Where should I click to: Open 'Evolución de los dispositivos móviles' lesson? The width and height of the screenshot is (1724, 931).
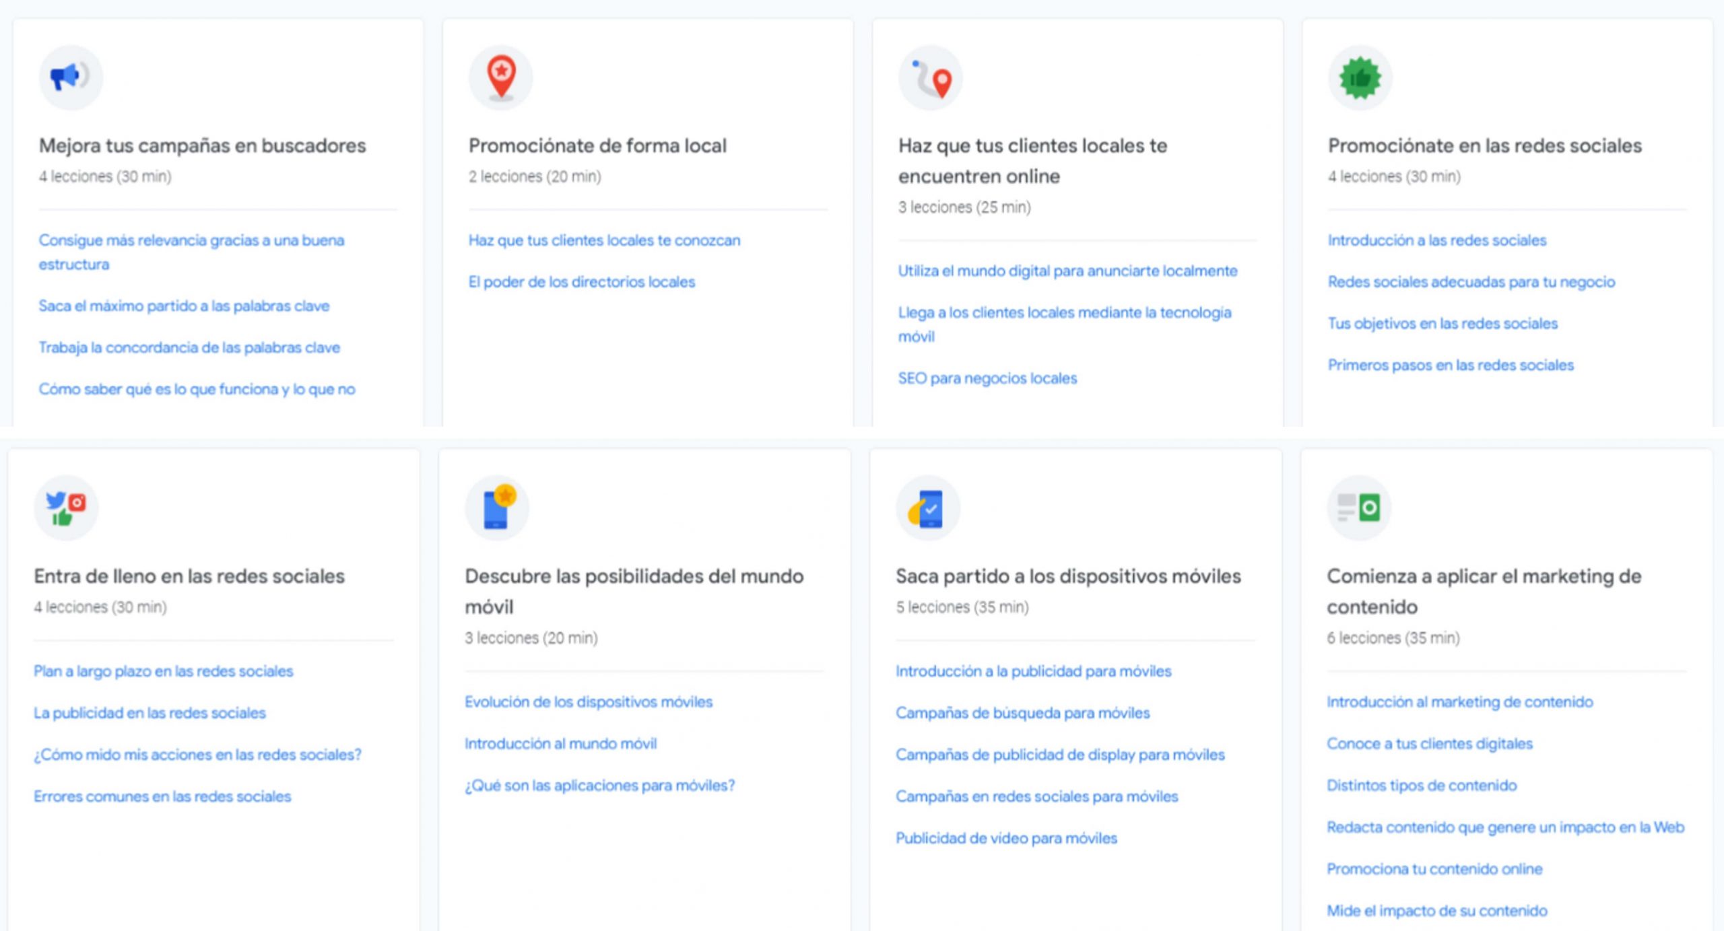pyautogui.click(x=588, y=701)
